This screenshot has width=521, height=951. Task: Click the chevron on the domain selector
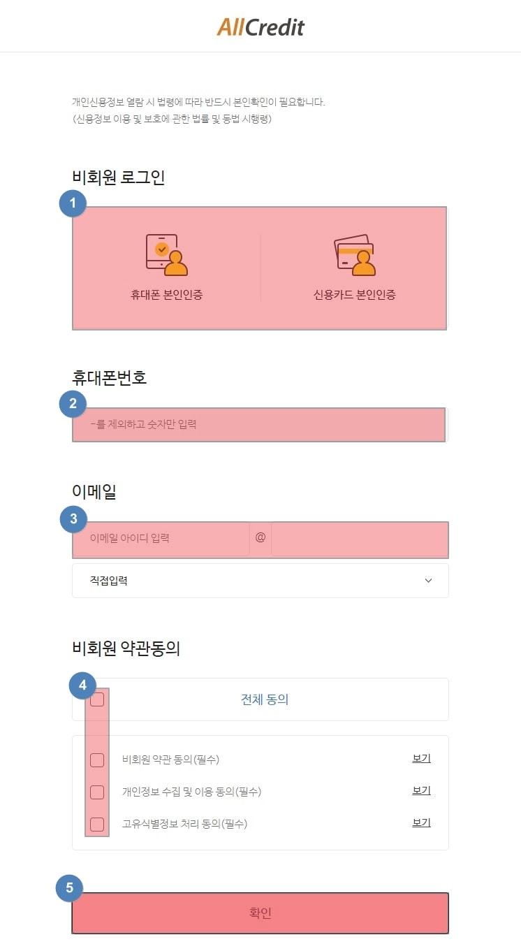pos(428,581)
